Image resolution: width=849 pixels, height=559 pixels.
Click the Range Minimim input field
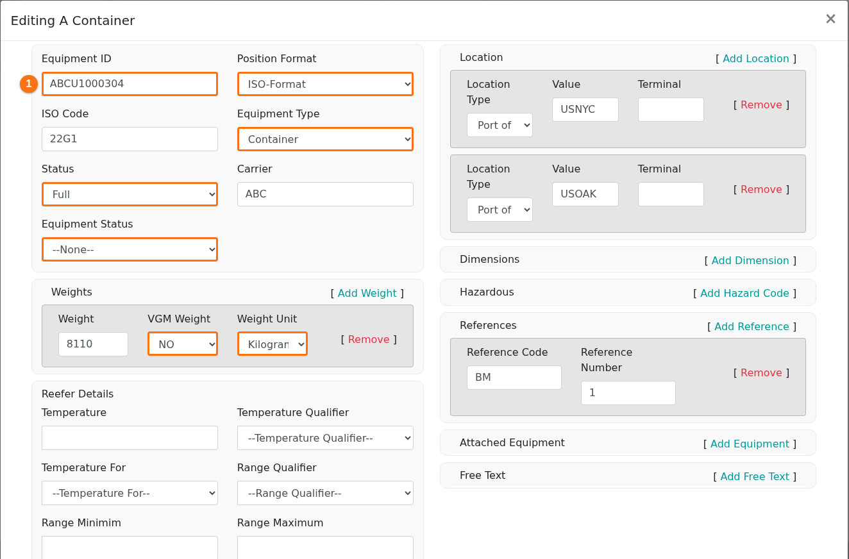[x=130, y=547]
